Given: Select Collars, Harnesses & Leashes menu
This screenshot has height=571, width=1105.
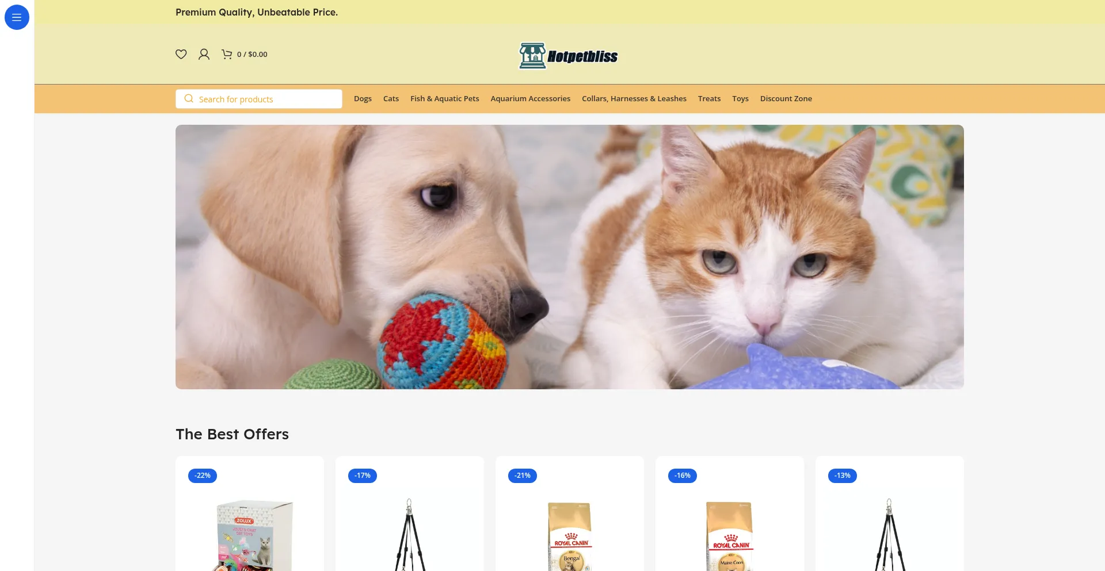Looking at the screenshot, I should coord(634,99).
